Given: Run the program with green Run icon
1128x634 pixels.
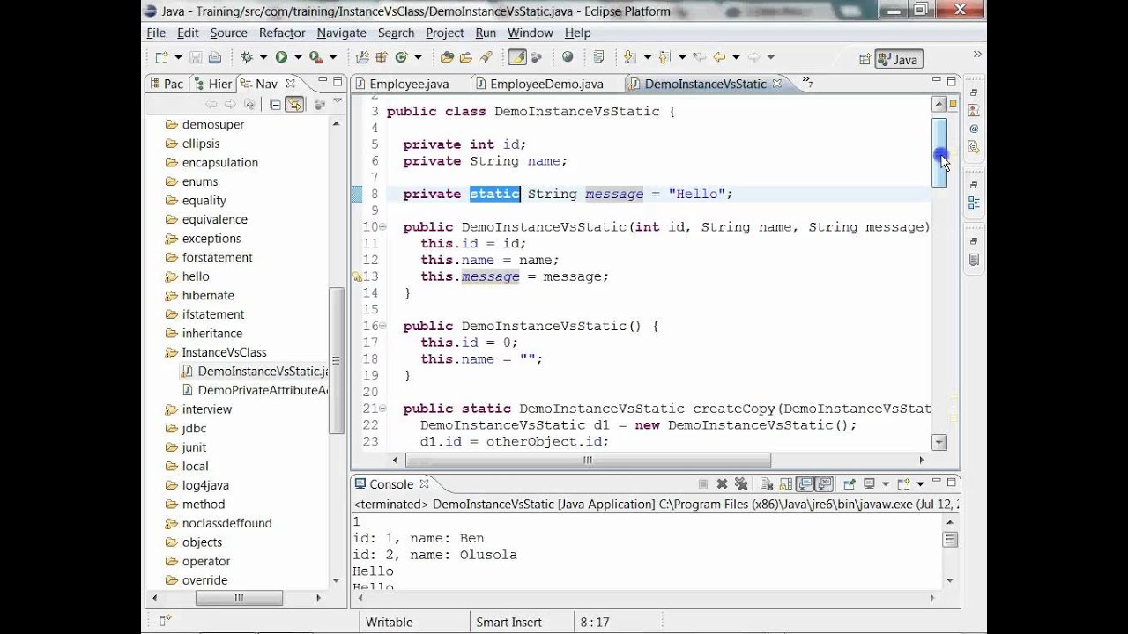Looking at the screenshot, I should point(281,57).
